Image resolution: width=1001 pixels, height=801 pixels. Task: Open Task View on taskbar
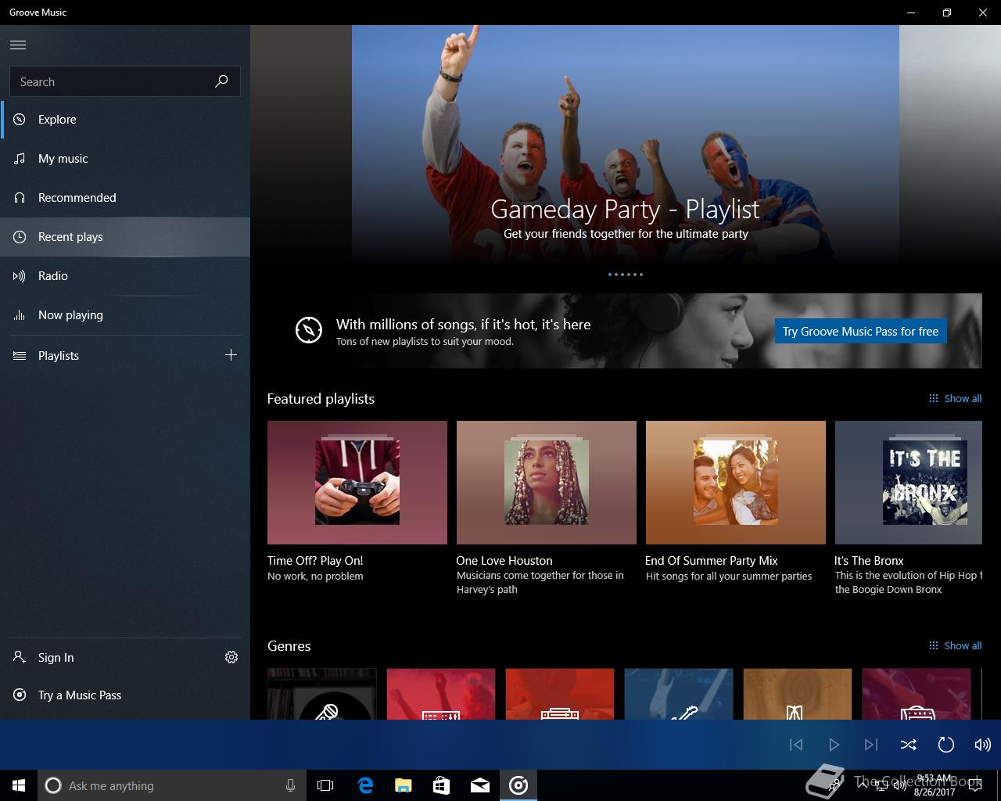(x=325, y=785)
